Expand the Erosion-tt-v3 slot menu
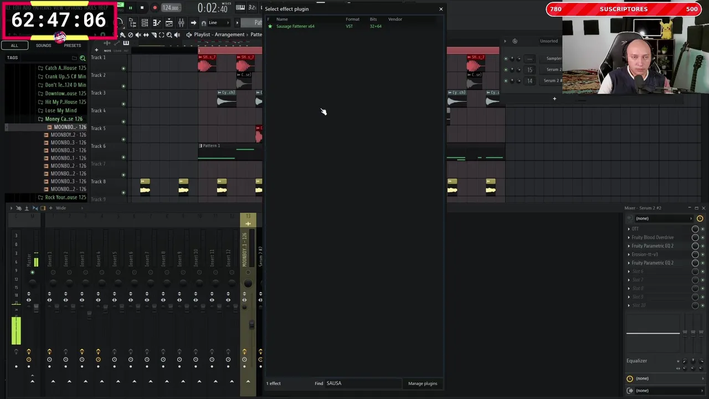Screen dimensions: 709x399 629,254
